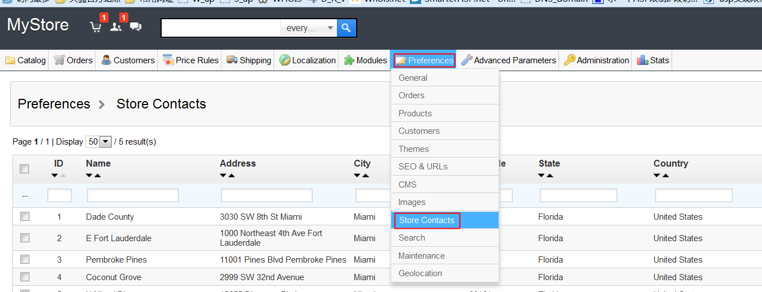Expand the 'everywhere' search scope dropdown
The height and width of the screenshot is (292, 762).
click(x=309, y=28)
